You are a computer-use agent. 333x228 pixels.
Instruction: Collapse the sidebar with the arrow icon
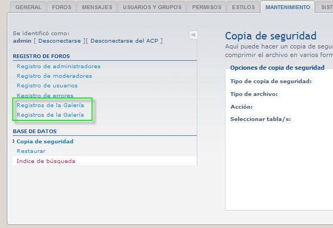pos(193,35)
